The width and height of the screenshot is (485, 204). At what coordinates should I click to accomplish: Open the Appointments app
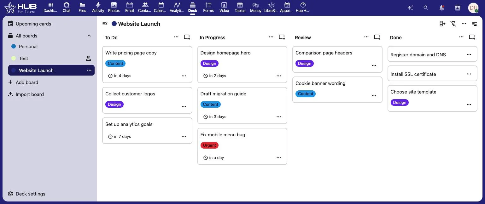coord(287,8)
